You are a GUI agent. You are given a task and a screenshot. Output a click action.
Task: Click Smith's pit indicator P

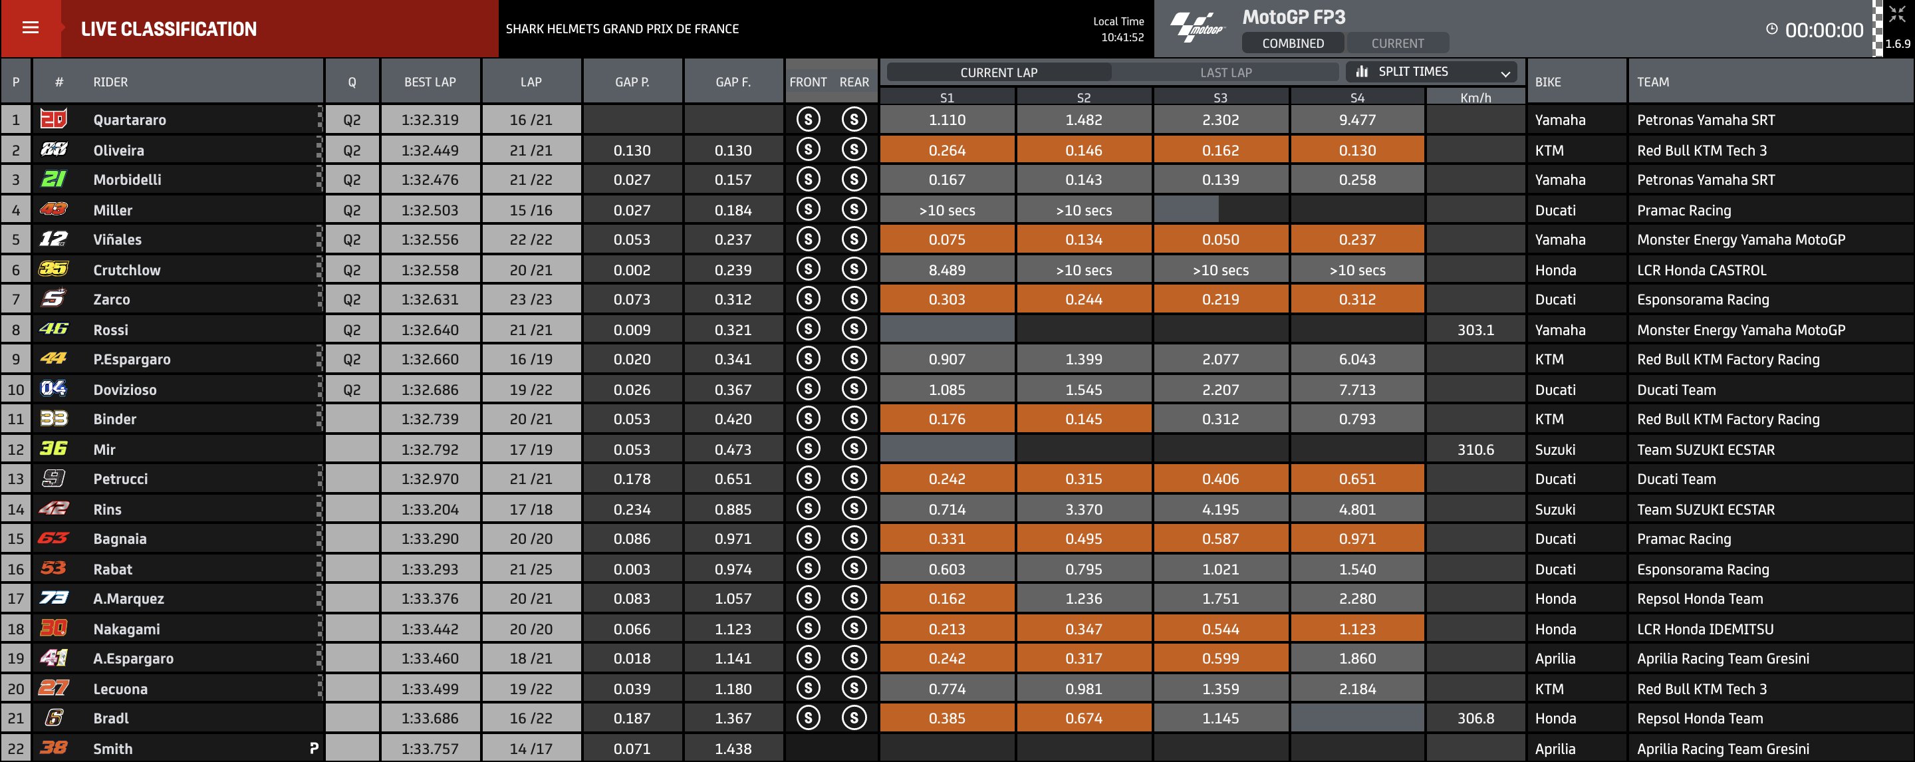pos(314,748)
